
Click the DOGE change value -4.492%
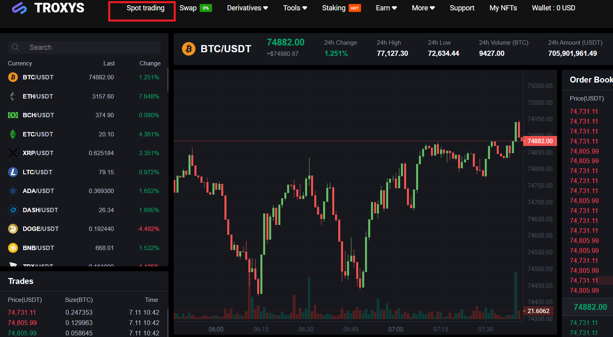[148, 229]
